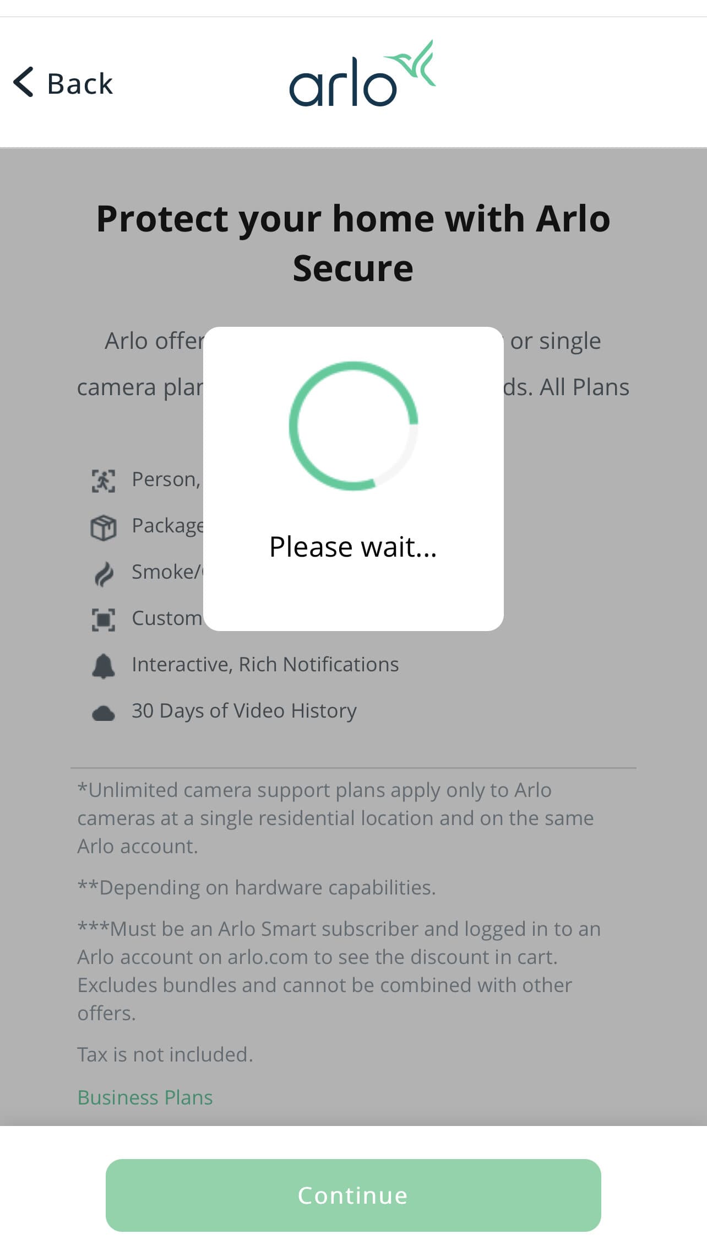The width and height of the screenshot is (707, 1250).
Task: Click the cloud video history icon
Action: tap(103, 713)
